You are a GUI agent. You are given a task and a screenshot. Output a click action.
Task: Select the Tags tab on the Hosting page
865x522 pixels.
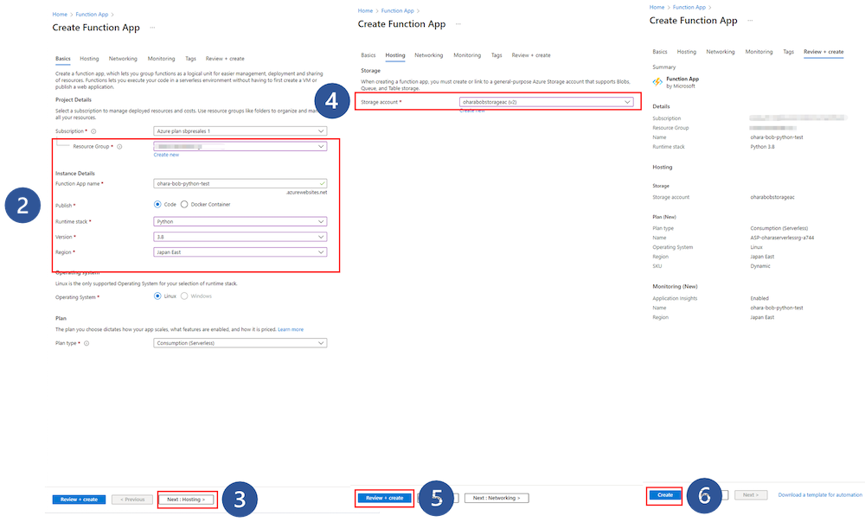tap(497, 55)
